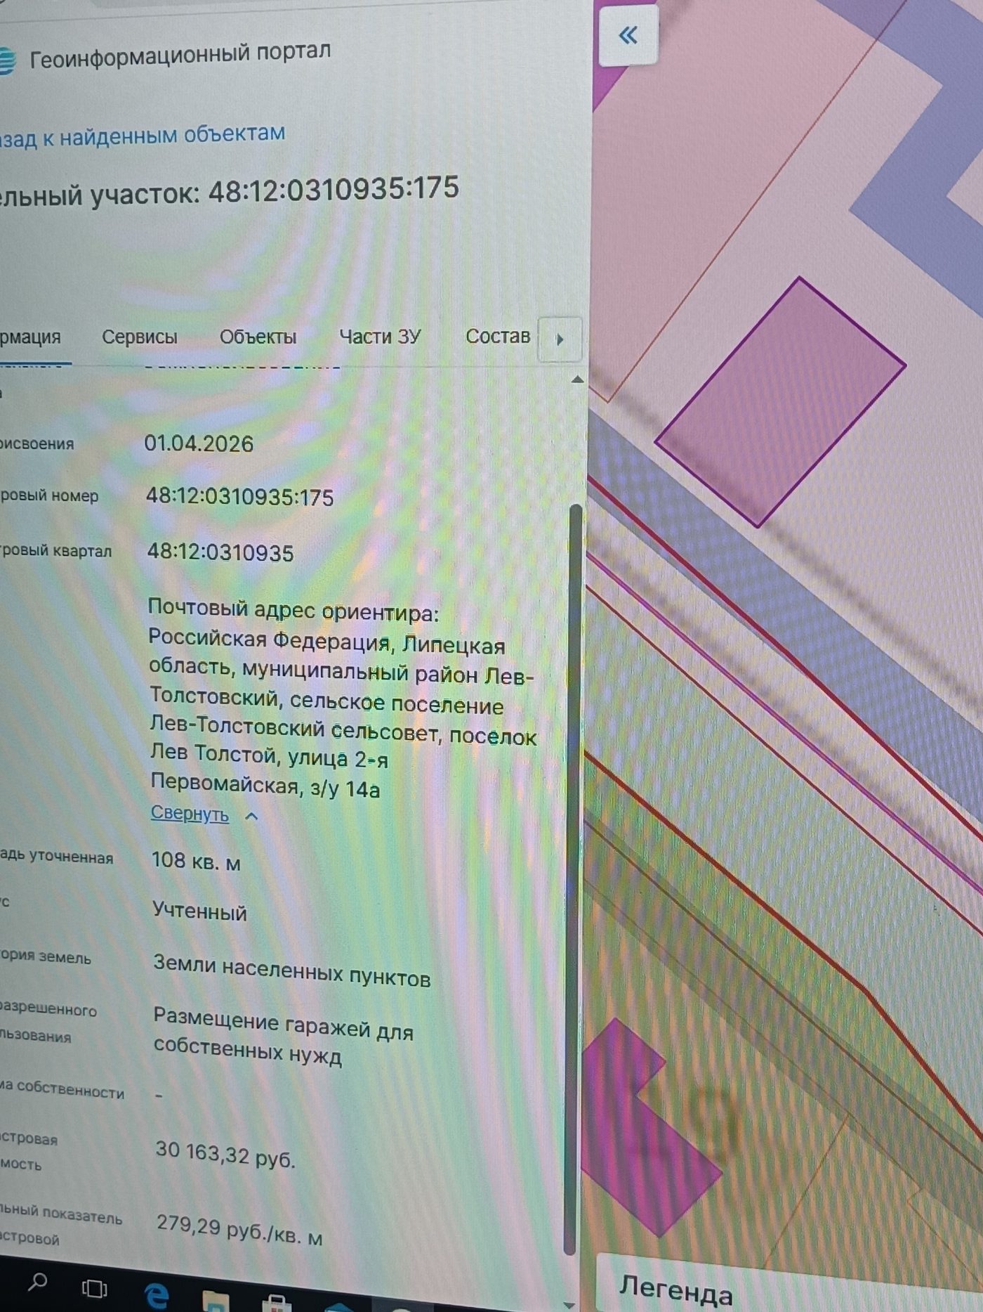Open Task View from the taskbar
Screen dimensions: 983x1312
94,1288
